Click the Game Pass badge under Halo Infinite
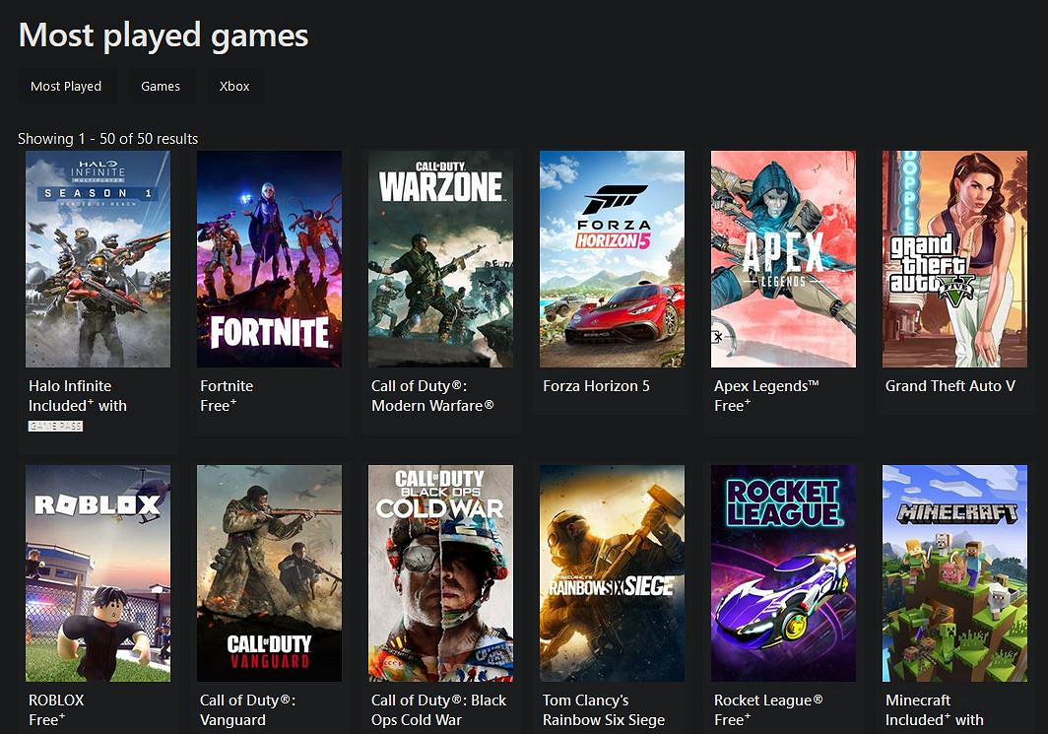This screenshot has width=1048, height=734. [x=53, y=425]
